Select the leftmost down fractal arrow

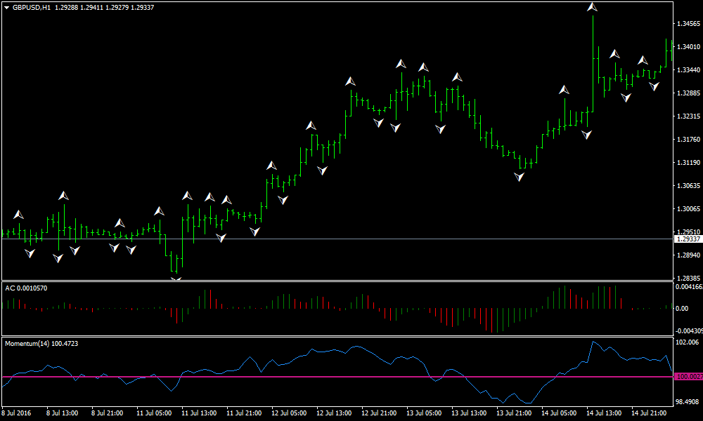tap(30, 253)
